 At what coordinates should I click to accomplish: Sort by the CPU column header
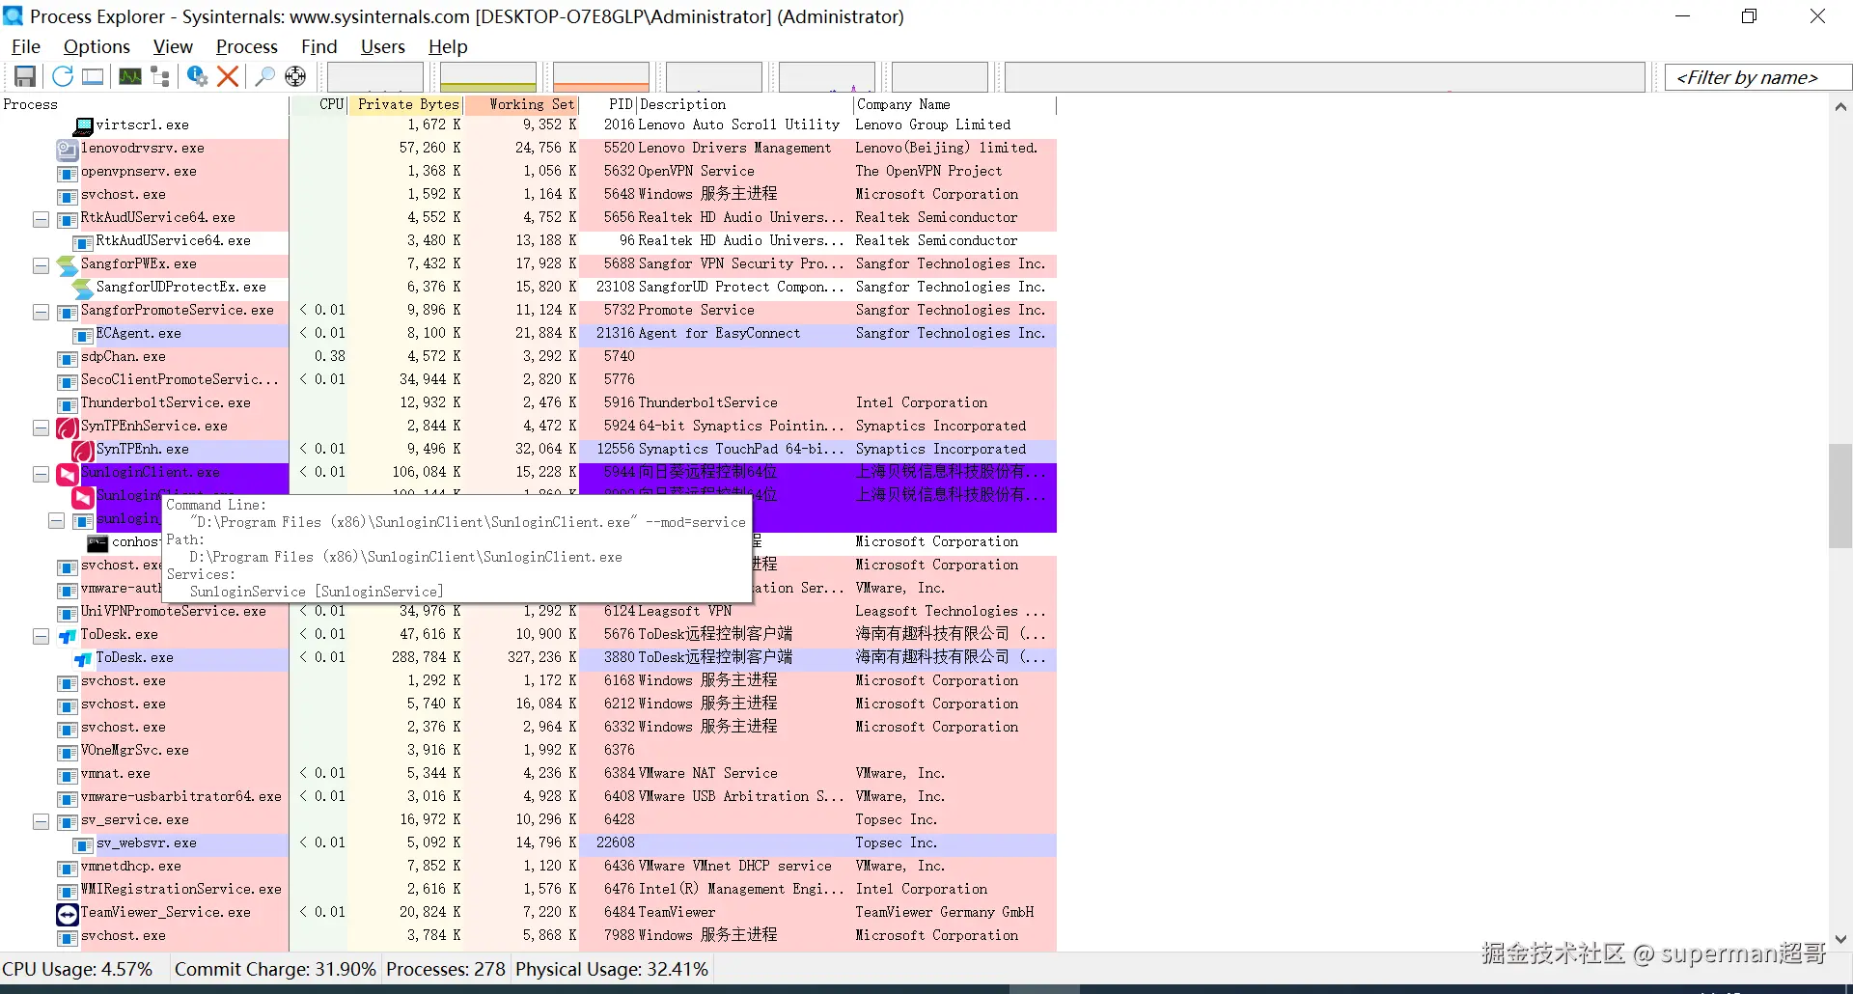click(318, 104)
